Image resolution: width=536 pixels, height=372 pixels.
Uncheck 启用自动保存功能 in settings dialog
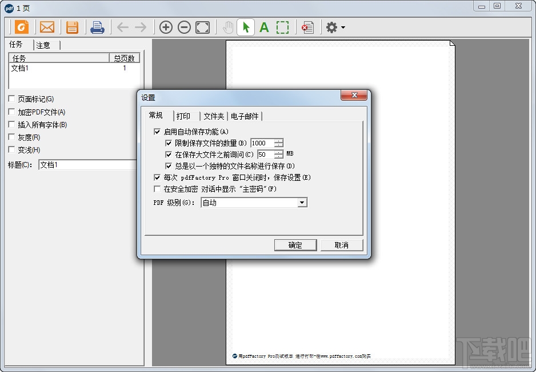[157, 131]
